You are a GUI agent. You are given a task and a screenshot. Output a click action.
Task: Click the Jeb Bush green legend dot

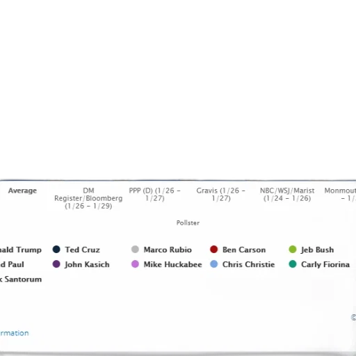tap(293, 250)
